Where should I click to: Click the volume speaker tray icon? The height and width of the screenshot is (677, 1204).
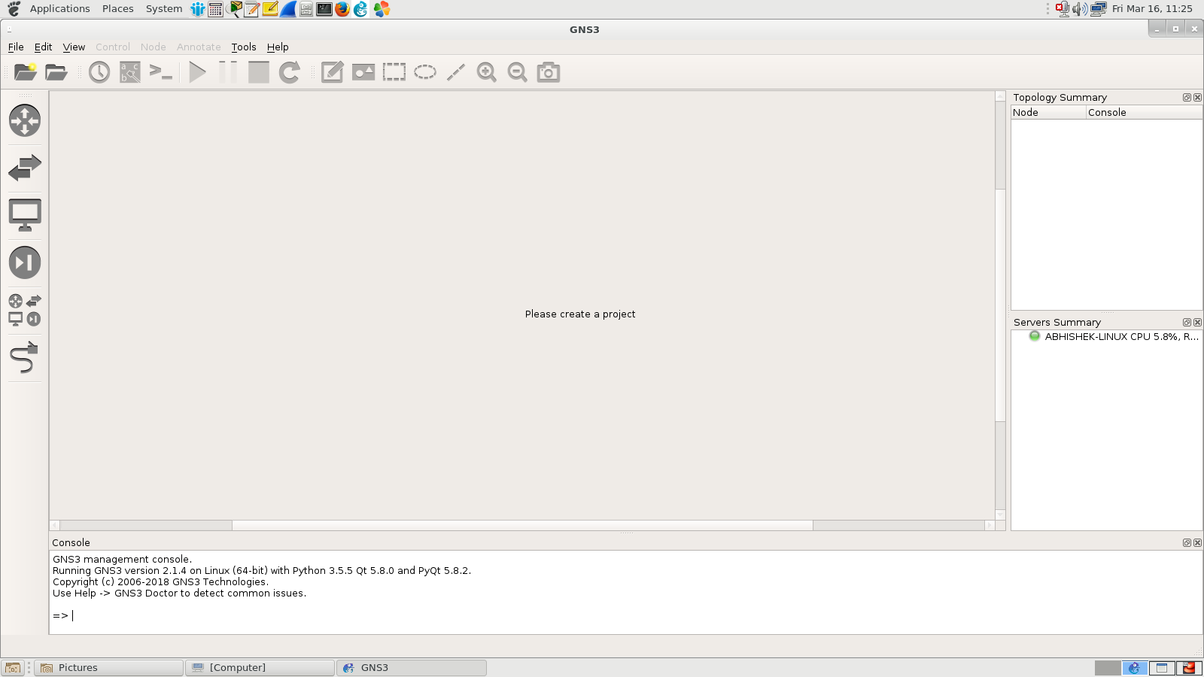(1080, 9)
